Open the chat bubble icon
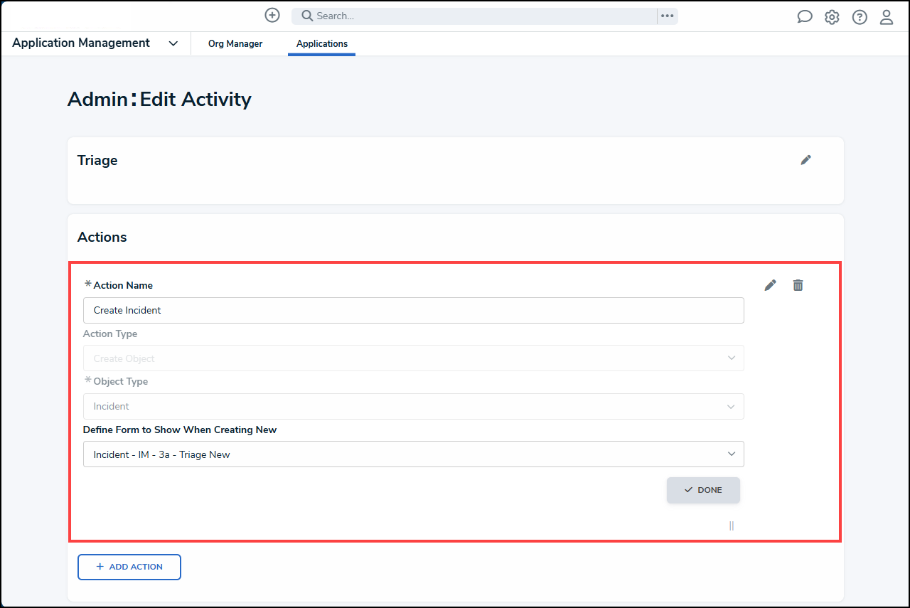 [805, 17]
